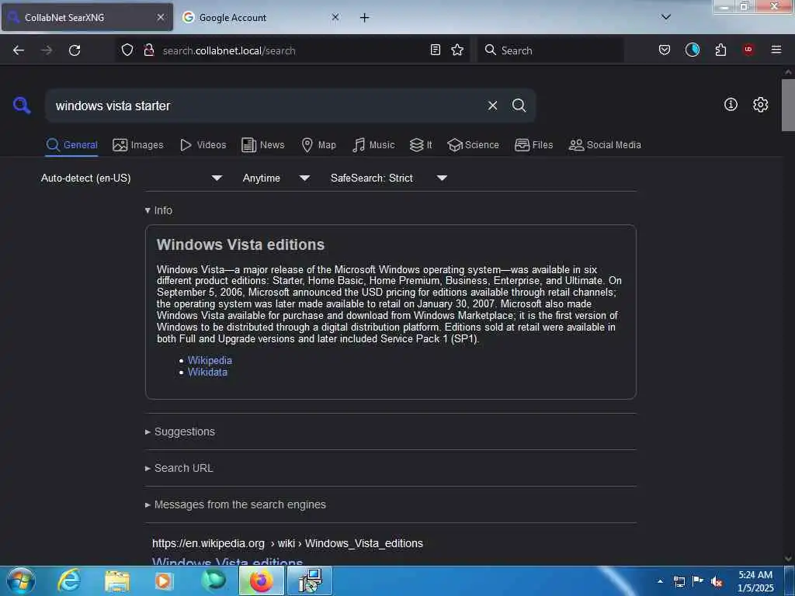The width and height of the screenshot is (795, 596).
Task: List all tabs dropdown arrow
Action: pyautogui.click(x=666, y=17)
